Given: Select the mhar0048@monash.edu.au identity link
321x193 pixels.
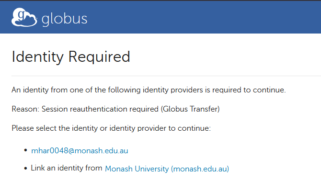Looking at the screenshot, I should (80, 150).
